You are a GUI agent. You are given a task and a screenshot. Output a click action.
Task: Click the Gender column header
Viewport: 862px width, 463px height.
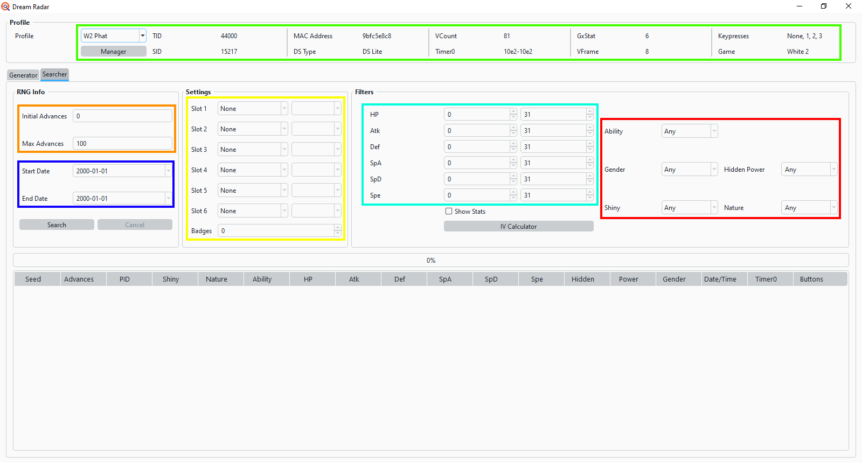678,279
